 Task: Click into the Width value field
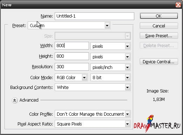tap(72, 46)
